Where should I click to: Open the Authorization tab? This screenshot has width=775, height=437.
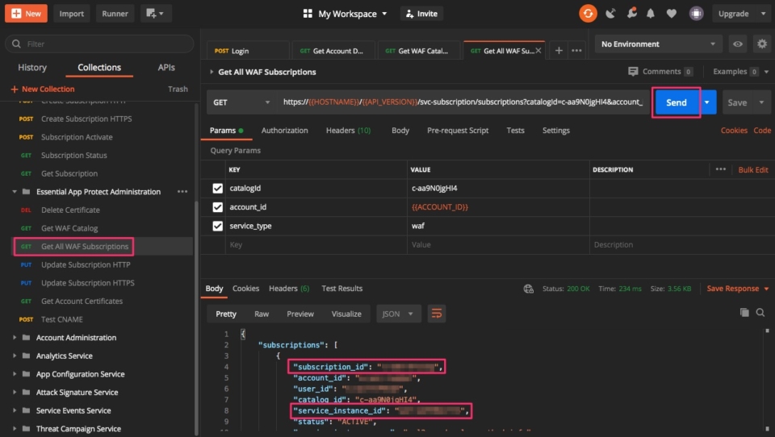point(284,131)
